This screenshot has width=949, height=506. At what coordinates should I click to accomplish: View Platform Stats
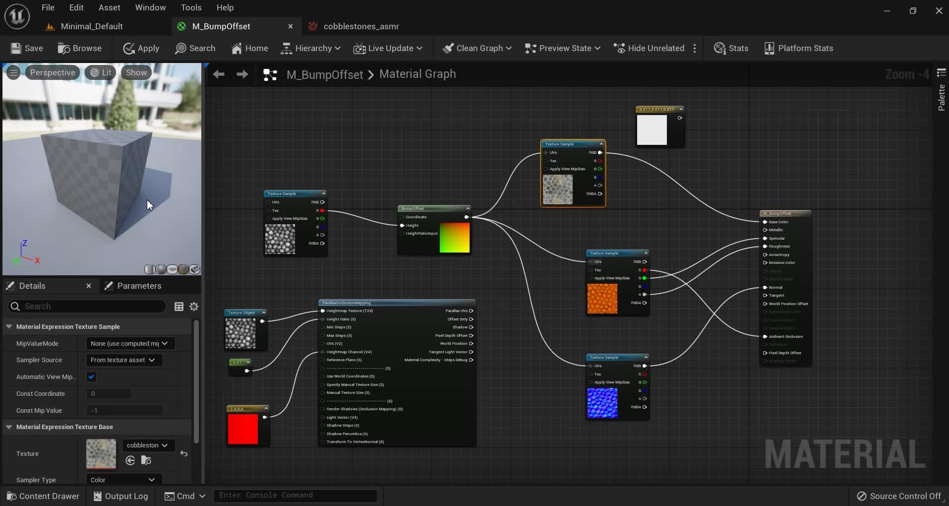click(x=798, y=48)
